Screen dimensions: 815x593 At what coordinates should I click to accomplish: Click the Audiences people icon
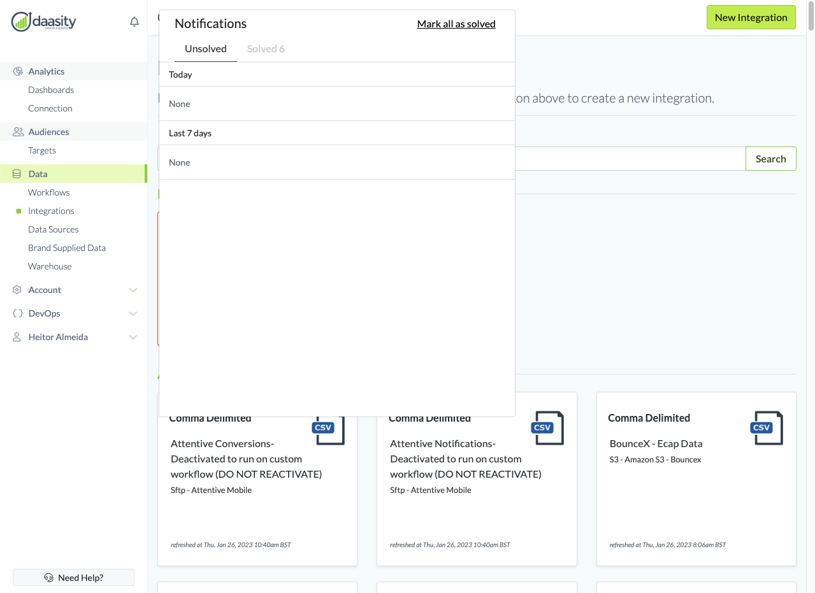[18, 132]
